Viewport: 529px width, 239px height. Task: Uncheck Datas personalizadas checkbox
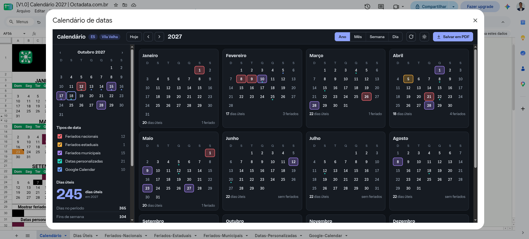click(60, 161)
